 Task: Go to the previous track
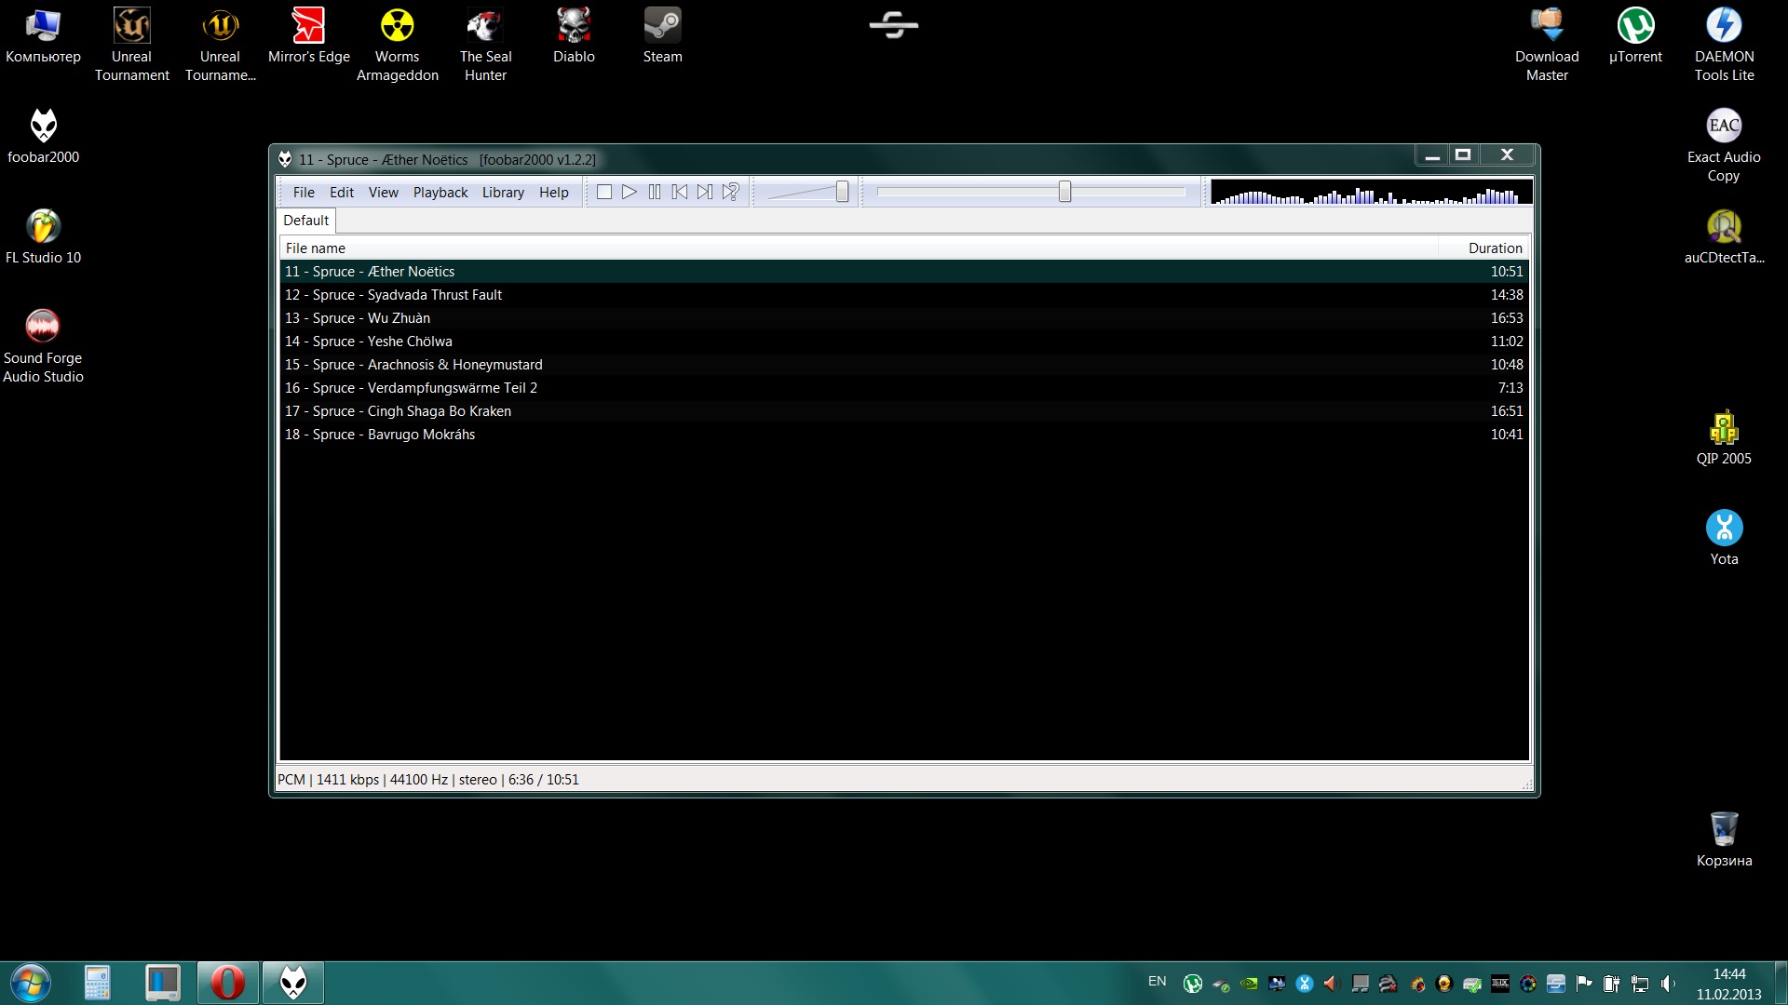(680, 192)
